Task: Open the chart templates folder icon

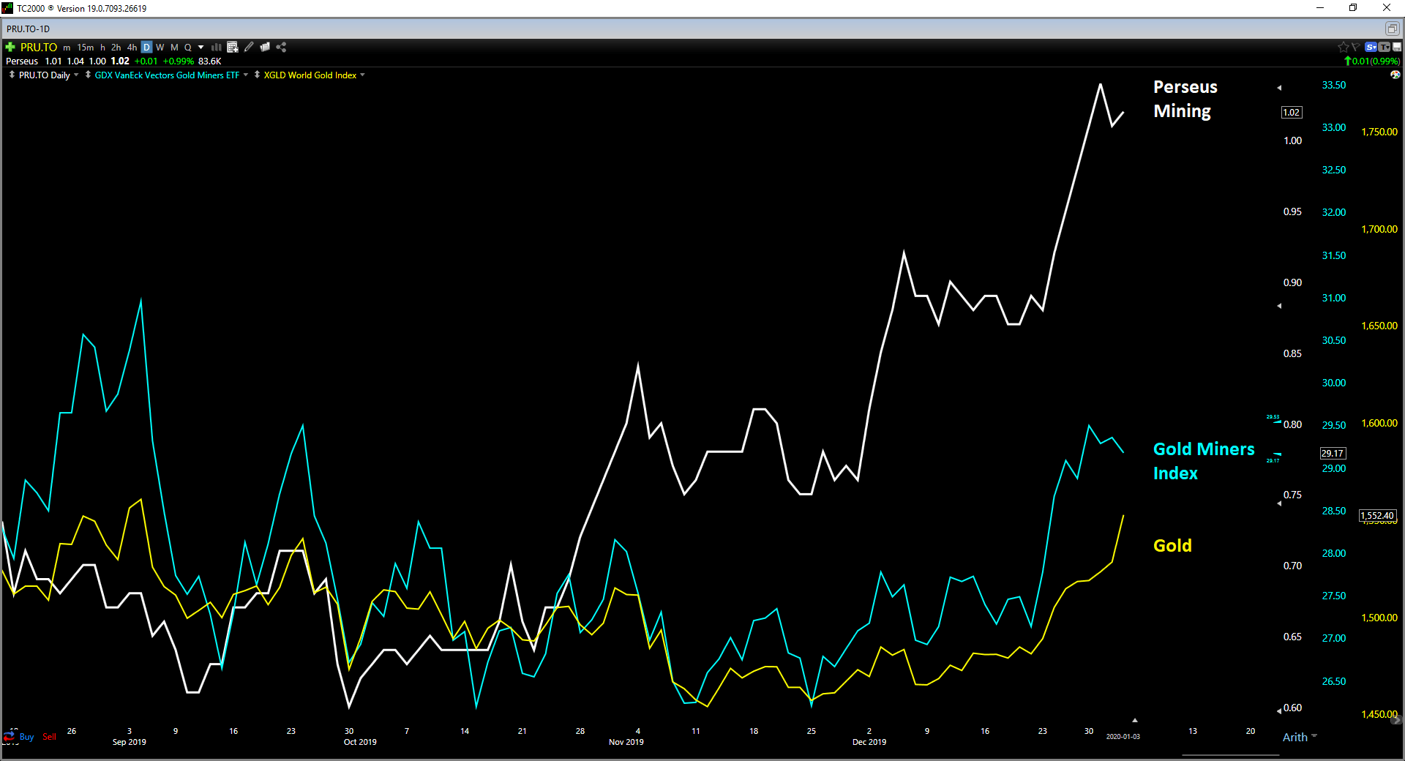Action: tap(265, 47)
